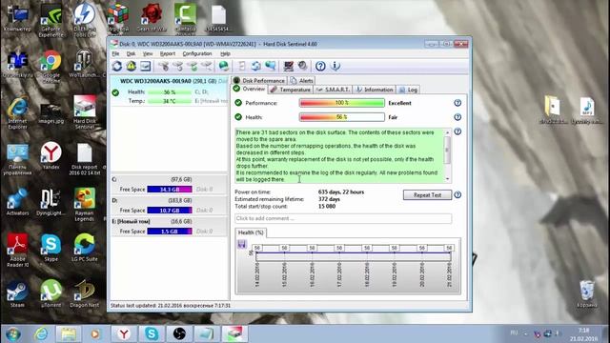Open the View menu

click(x=148, y=53)
